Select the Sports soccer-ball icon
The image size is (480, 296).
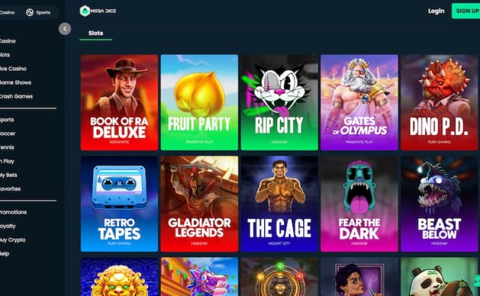(x=30, y=13)
